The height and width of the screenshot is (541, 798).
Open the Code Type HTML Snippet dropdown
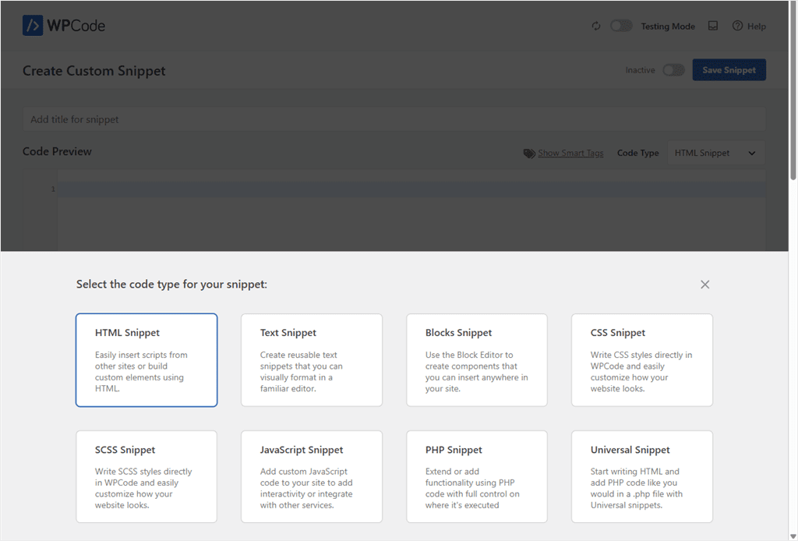[715, 153]
